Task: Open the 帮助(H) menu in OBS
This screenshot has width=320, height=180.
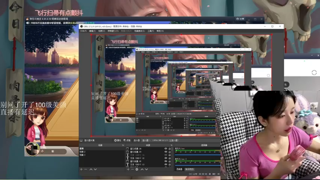Action: click(x=160, y=31)
